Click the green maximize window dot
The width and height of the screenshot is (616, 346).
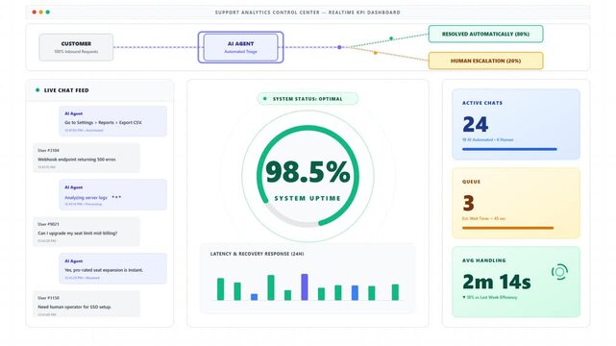(x=47, y=12)
